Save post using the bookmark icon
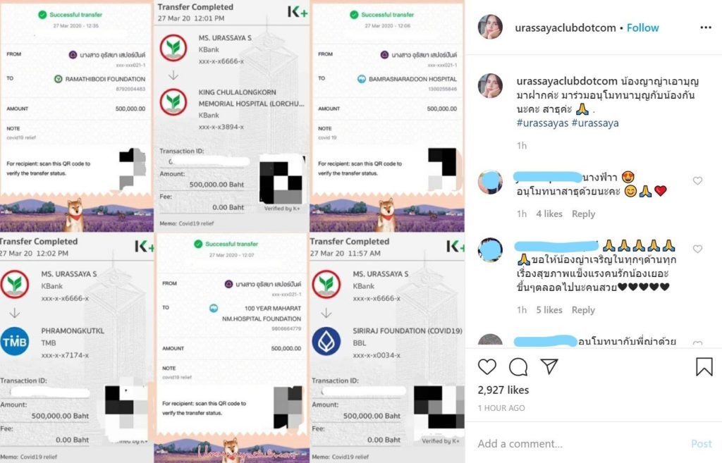Screen dimensions: 722x463 pyautogui.click(x=704, y=367)
